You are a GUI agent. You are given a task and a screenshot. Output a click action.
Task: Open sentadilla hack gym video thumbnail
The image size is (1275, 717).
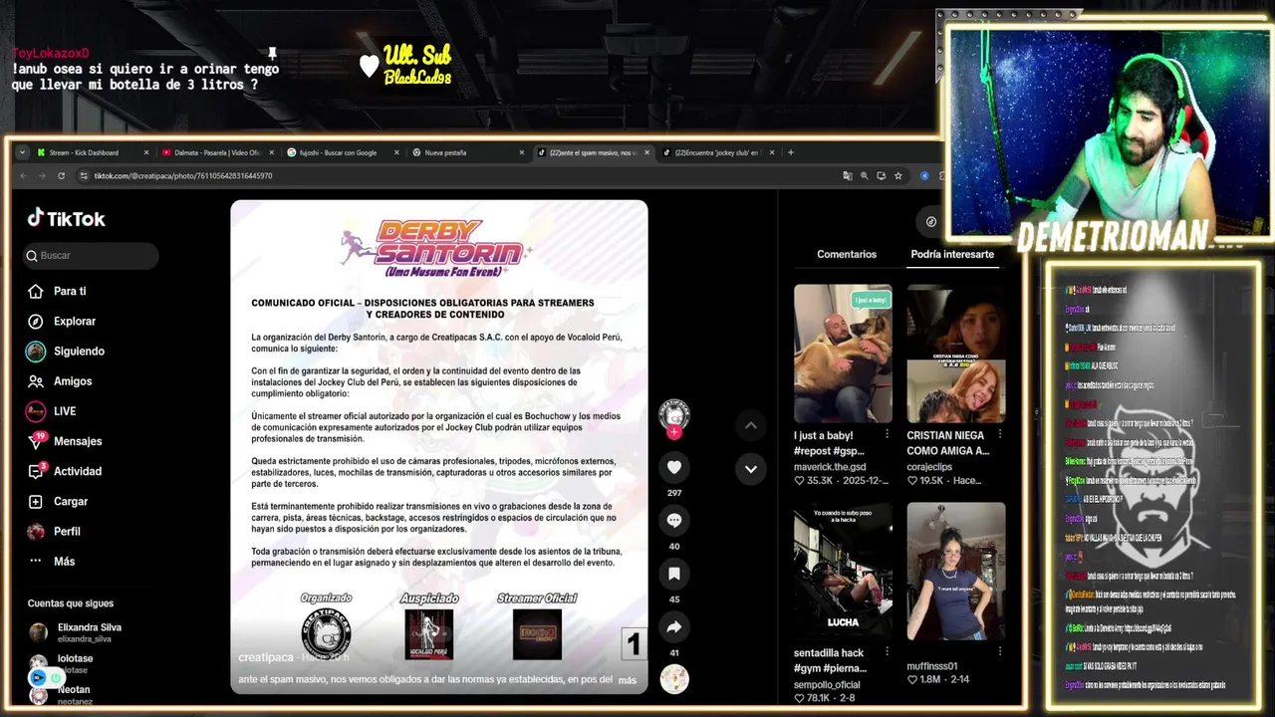pos(843,571)
